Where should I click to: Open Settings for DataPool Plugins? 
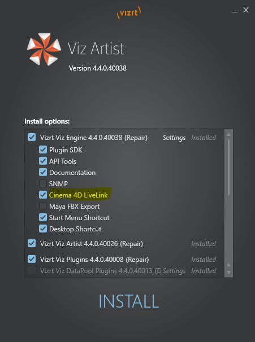click(174, 271)
